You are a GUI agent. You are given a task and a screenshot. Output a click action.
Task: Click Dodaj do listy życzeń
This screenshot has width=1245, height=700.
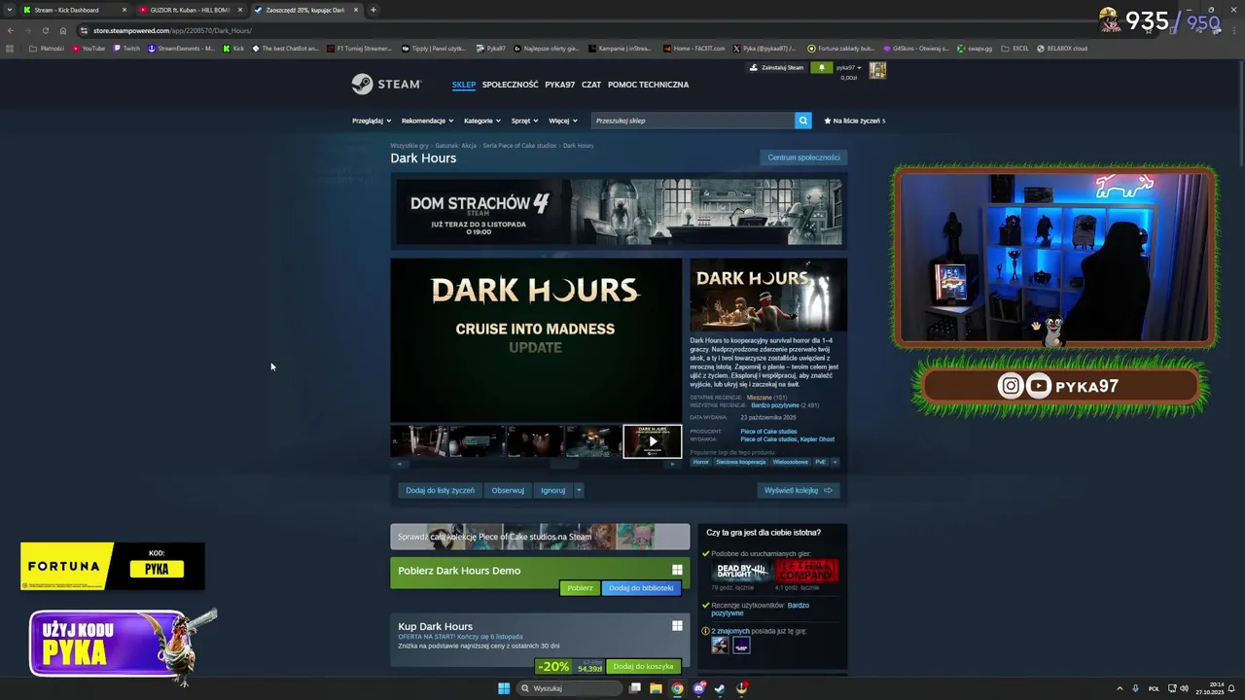click(440, 490)
